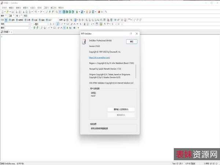
Task: Switch to 制表符 (tab) separated mode
Action: tap(20, 20)
